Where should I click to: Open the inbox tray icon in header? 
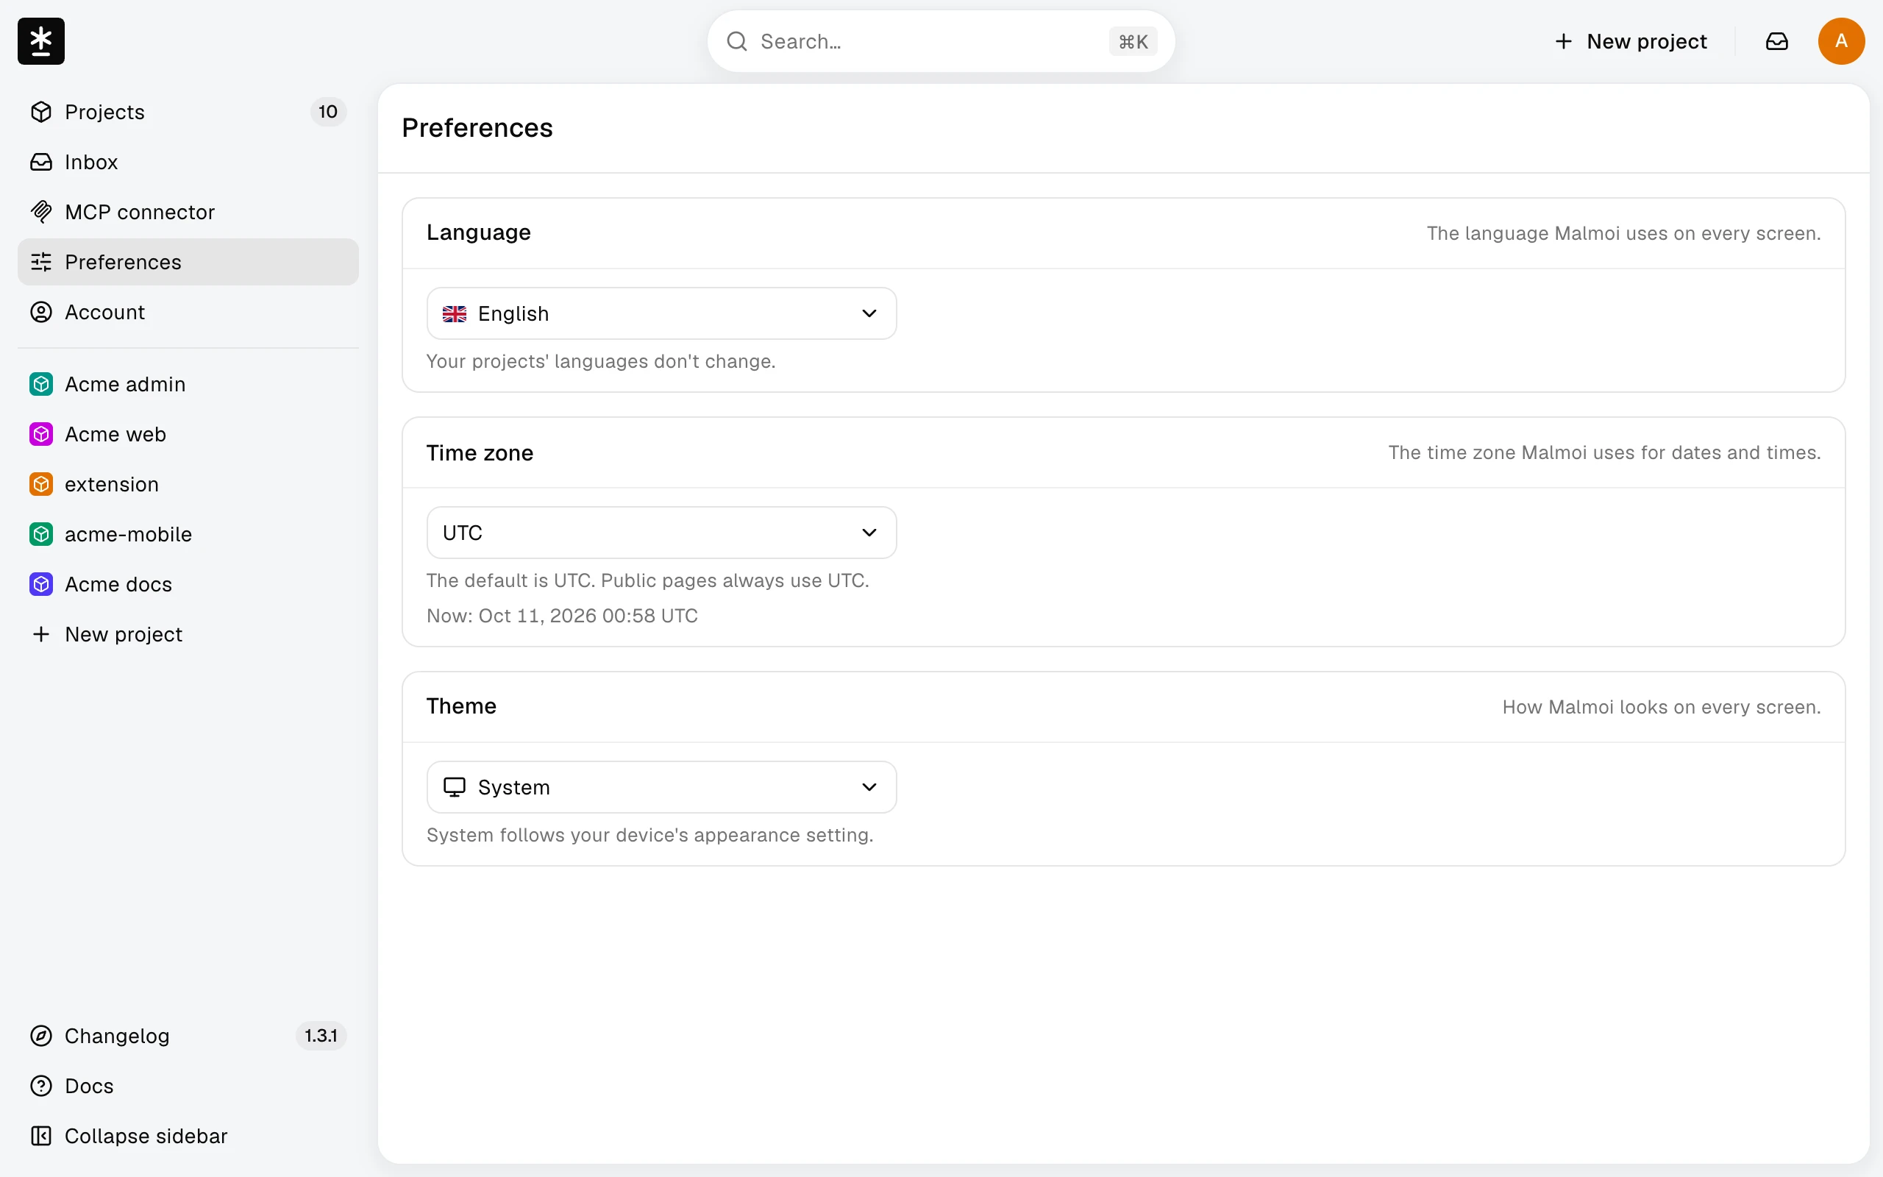(1776, 41)
